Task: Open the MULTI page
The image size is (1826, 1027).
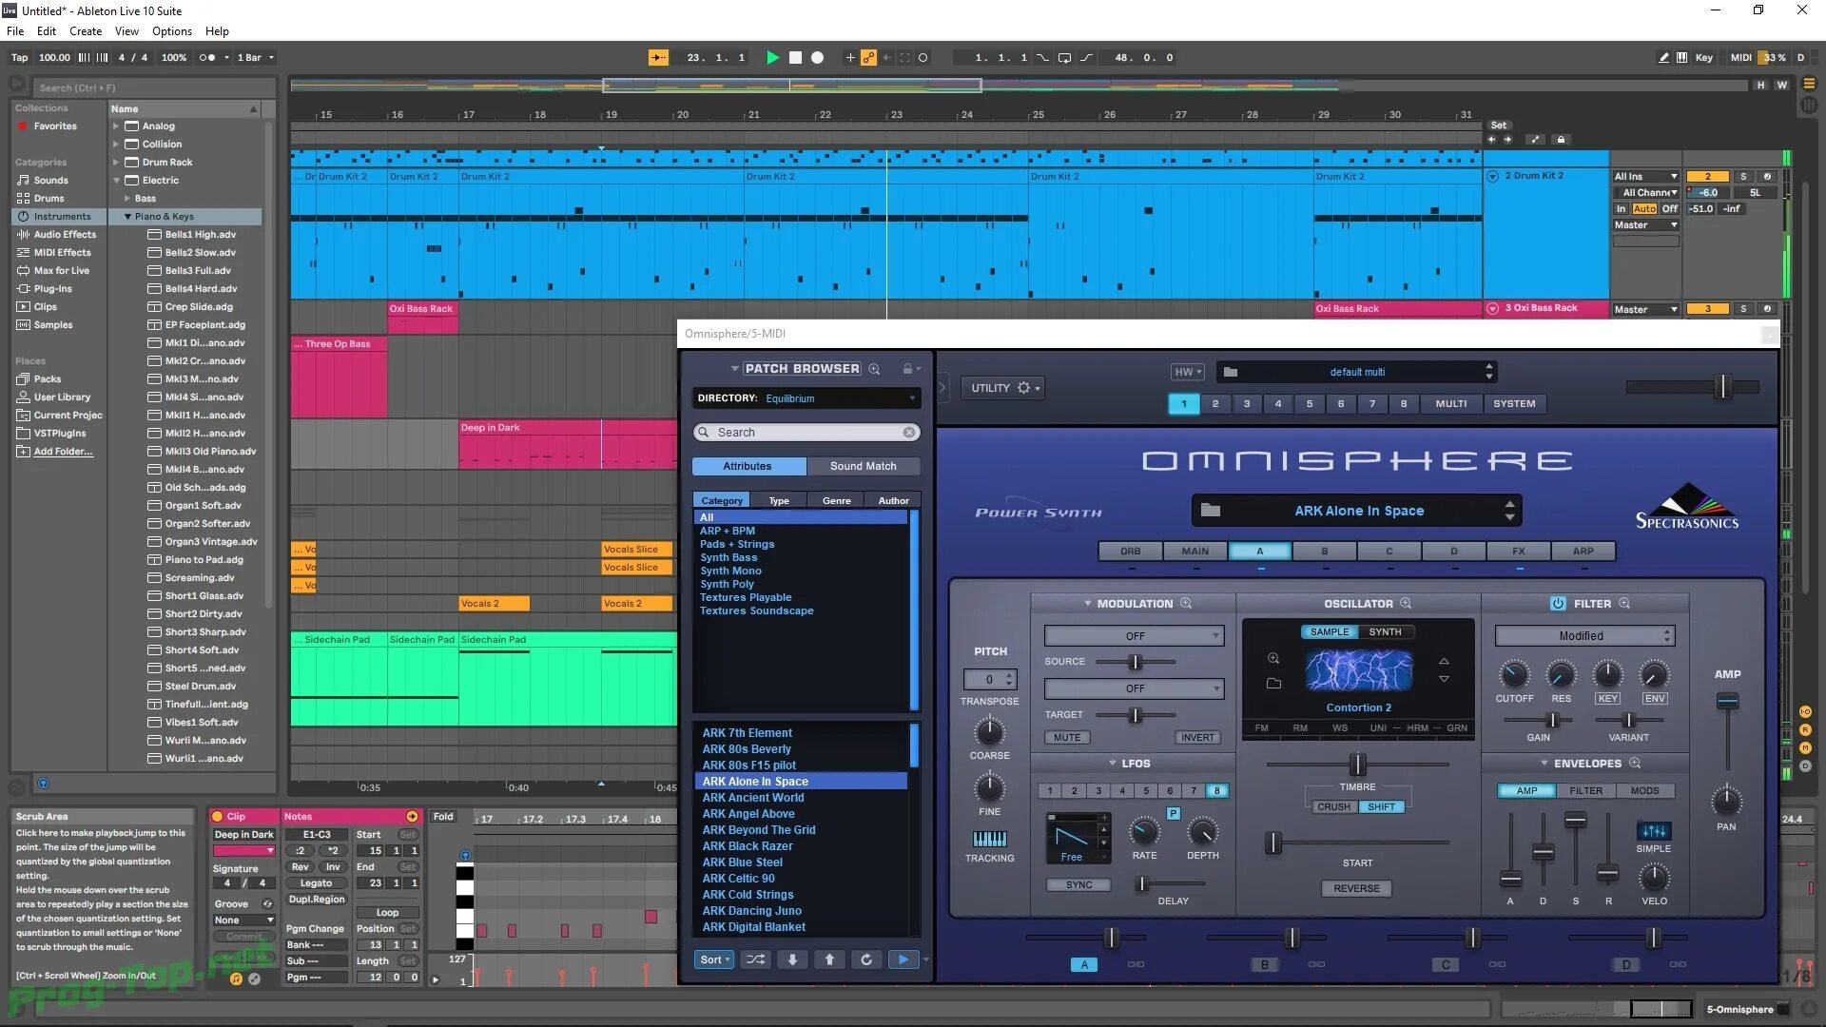Action: point(1450,404)
